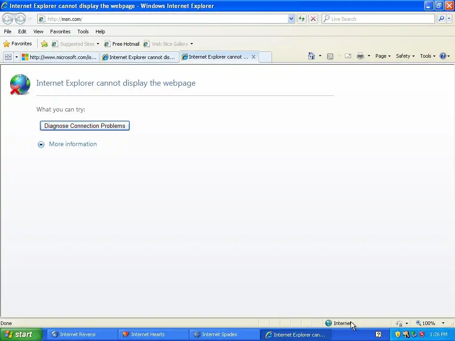Image resolution: width=455 pixels, height=341 pixels.
Task: Open the Quick Tabs view icon
Action: (8, 57)
